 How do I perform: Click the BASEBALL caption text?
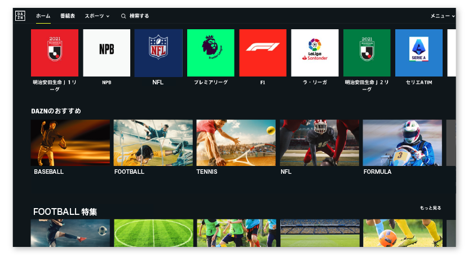(x=48, y=172)
